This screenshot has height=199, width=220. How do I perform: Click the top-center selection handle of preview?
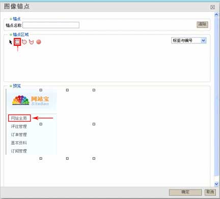pyautogui.click(x=67, y=90)
